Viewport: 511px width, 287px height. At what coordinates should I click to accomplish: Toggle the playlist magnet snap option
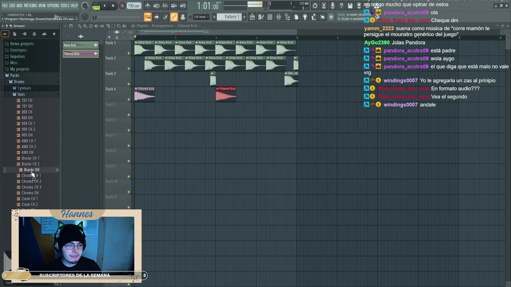(x=71, y=26)
